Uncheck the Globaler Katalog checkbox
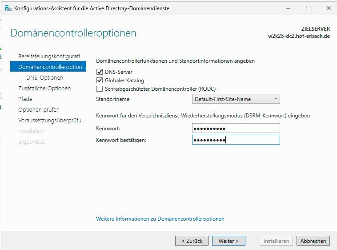337x250 pixels. (x=100, y=81)
